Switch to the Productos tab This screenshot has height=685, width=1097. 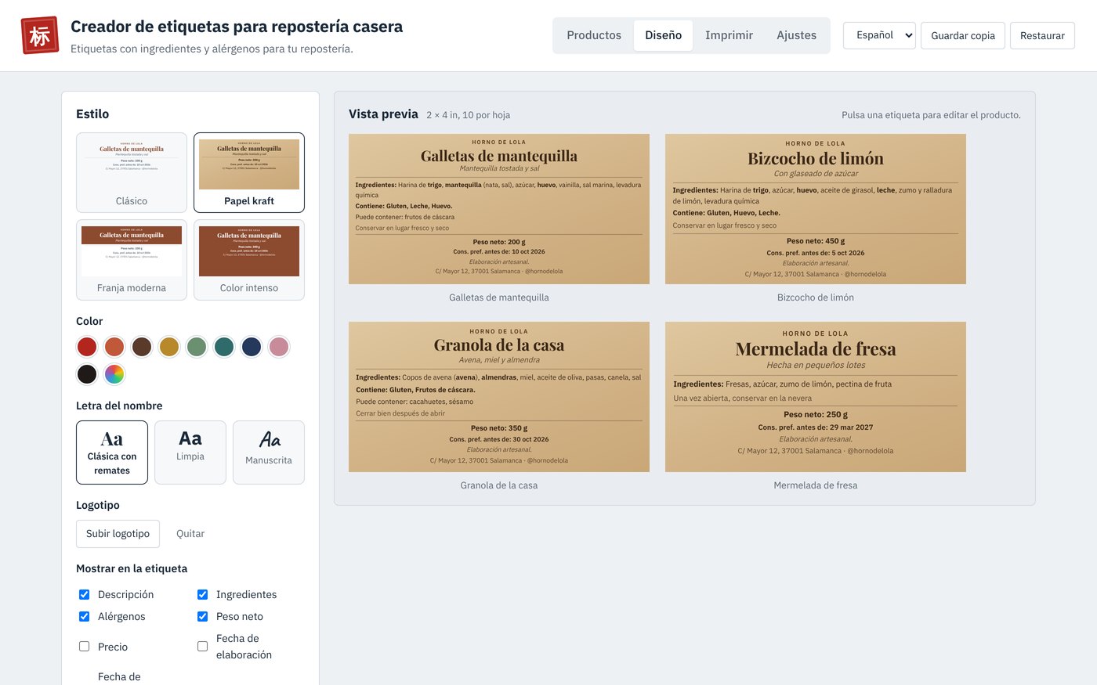[594, 35]
